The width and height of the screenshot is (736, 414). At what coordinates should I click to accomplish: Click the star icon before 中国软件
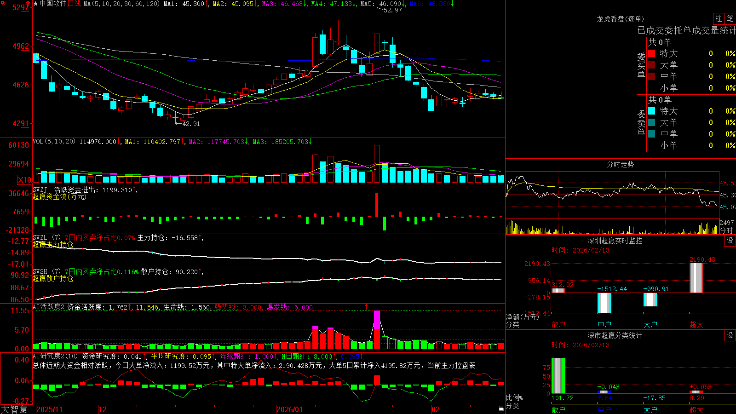36,4
